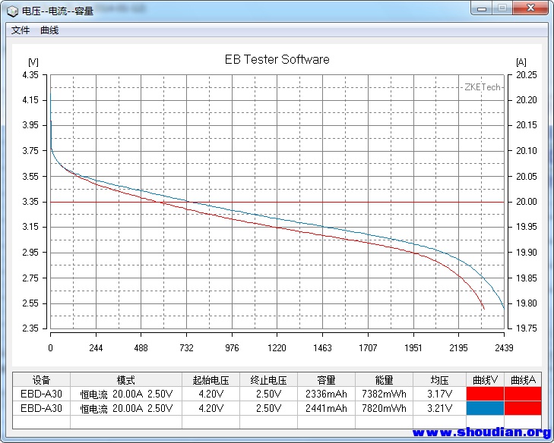Select the 7382mWh energy cell
554x443 pixels.
384,394
